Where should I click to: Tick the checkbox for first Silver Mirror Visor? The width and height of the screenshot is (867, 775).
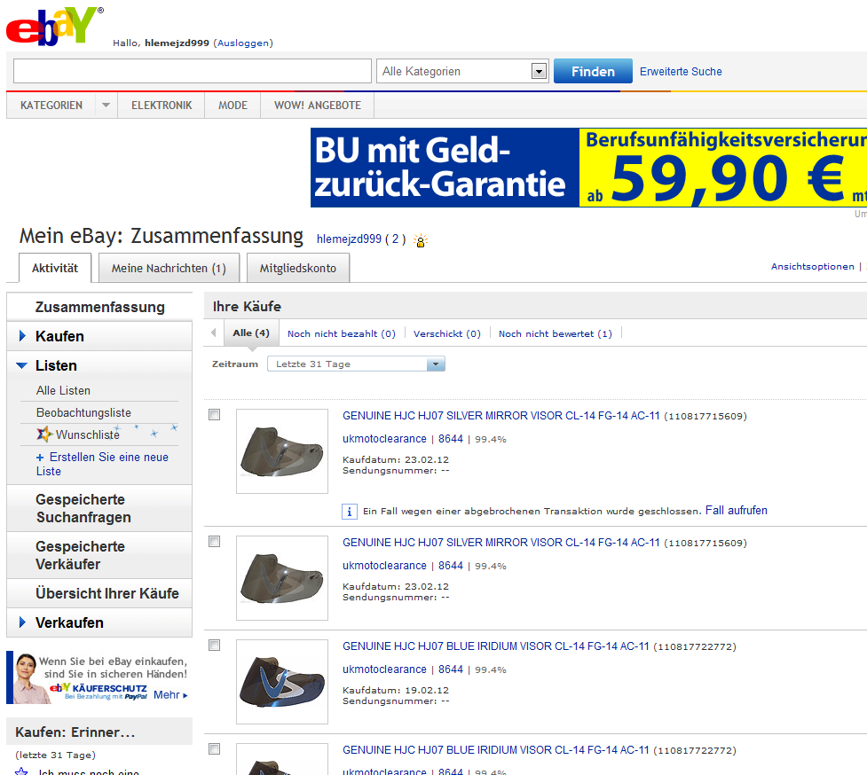click(215, 415)
